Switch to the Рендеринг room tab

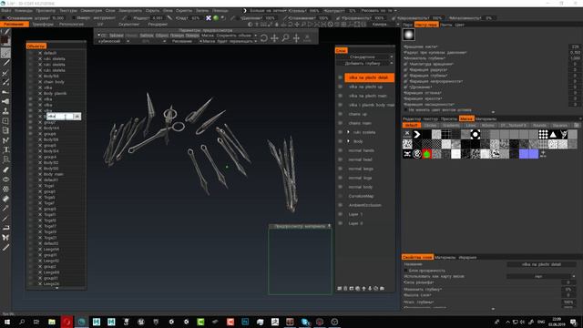[x=158, y=25]
